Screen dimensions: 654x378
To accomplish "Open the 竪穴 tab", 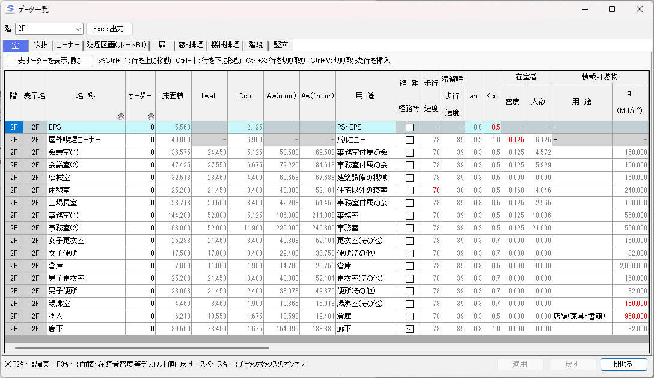I will (x=281, y=45).
